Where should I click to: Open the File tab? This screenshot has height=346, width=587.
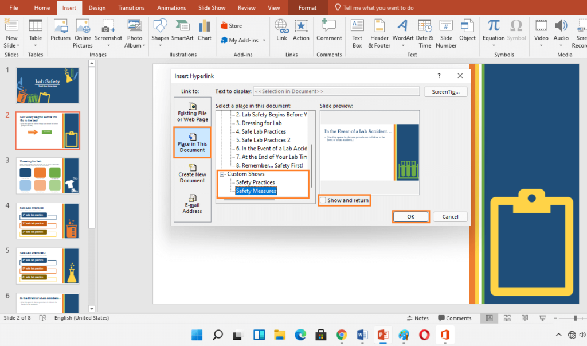[x=14, y=7]
